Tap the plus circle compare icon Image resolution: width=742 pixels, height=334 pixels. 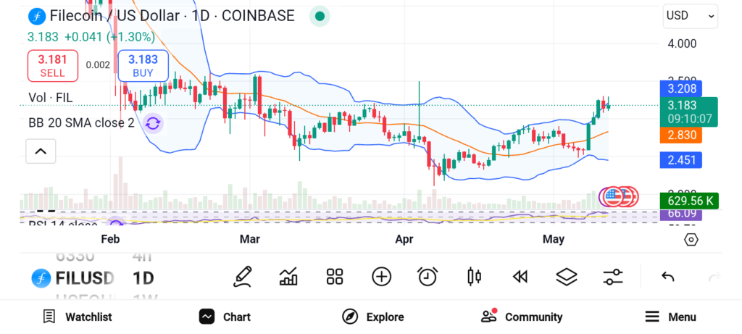coord(381,276)
